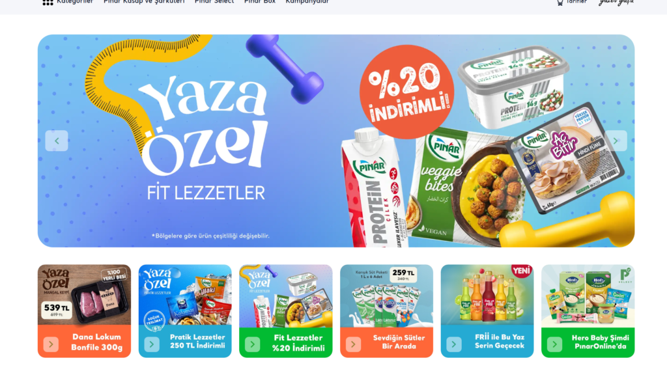Viewport: 667px width, 371px height.
Task: Click arrow icon on Fit Lezzetler card
Action: pos(253,344)
